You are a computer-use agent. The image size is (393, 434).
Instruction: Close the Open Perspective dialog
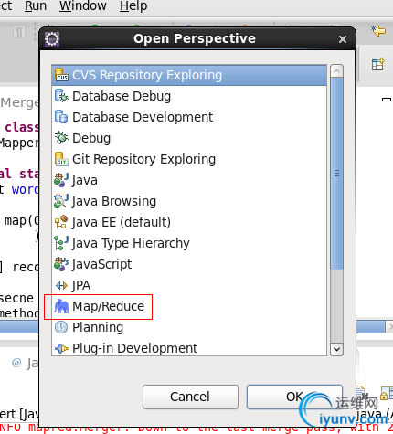[343, 39]
